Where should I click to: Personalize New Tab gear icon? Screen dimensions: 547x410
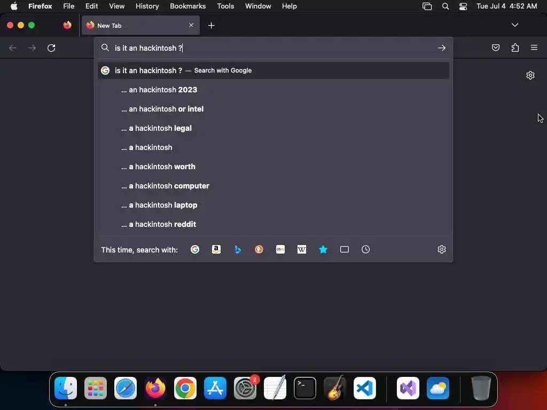click(530, 75)
